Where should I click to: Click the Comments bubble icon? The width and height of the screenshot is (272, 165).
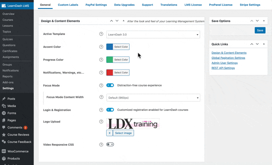click(x=4, y=127)
